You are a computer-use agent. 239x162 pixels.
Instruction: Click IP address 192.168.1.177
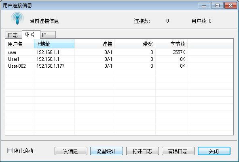click(51, 66)
